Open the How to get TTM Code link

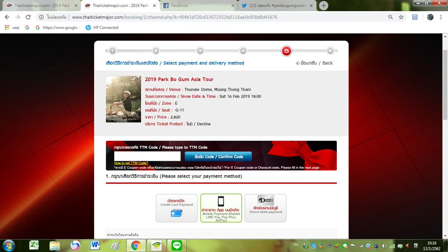(x=131, y=163)
